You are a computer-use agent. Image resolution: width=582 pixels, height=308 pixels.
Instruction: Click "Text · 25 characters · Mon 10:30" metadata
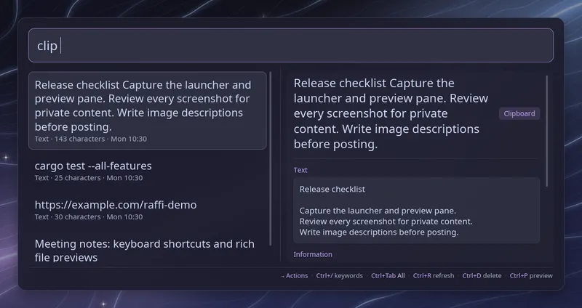88,177
